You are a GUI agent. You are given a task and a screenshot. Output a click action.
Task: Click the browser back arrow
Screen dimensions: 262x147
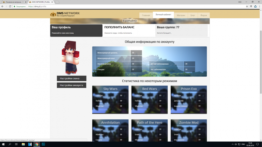[2, 6]
